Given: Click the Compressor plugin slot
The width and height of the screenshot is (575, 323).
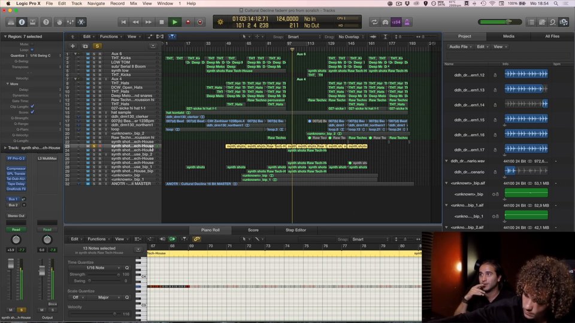Looking at the screenshot, I should (16, 169).
